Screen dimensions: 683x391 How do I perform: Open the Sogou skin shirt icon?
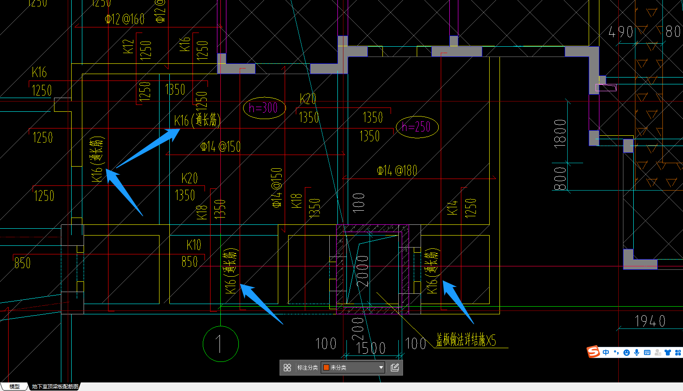[x=668, y=352]
